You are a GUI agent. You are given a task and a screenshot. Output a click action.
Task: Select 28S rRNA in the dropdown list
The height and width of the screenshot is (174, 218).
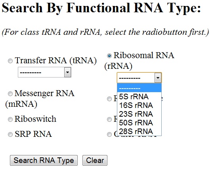click(x=139, y=131)
